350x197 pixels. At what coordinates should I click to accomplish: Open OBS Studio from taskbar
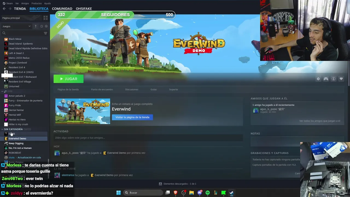(x=183, y=193)
